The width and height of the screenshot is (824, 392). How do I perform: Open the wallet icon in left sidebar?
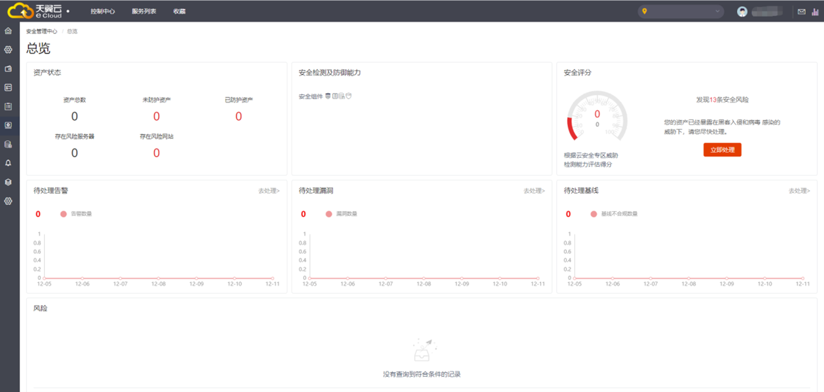8,69
